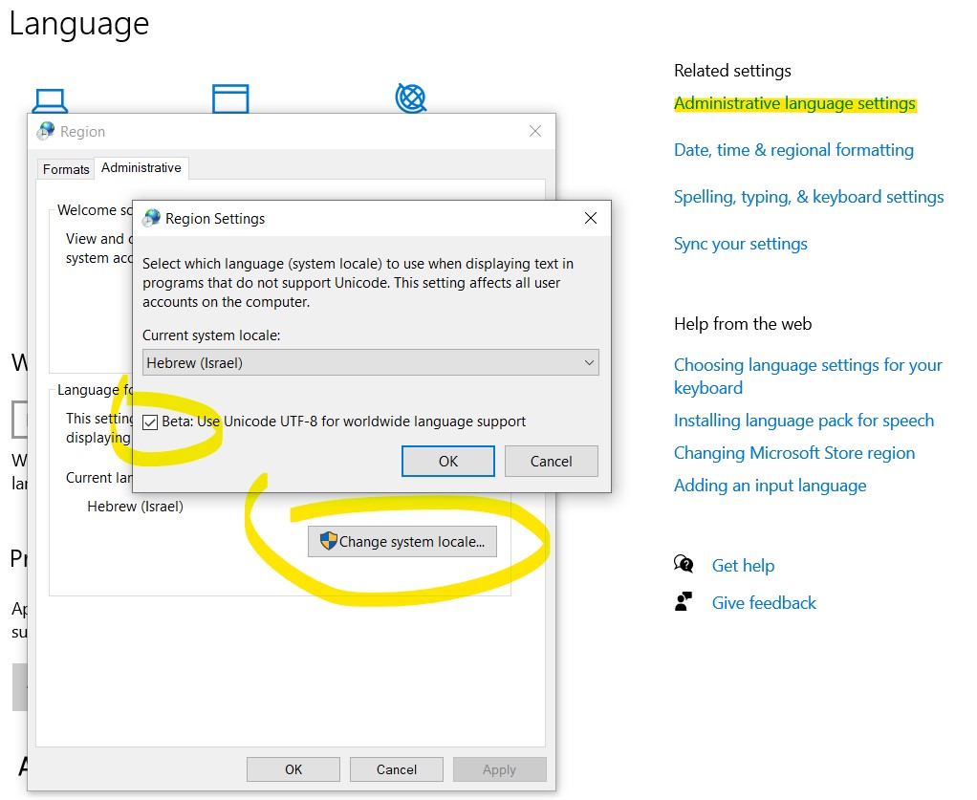The height and width of the screenshot is (800, 977).
Task: Select the Administrative tab
Action: tap(141, 167)
